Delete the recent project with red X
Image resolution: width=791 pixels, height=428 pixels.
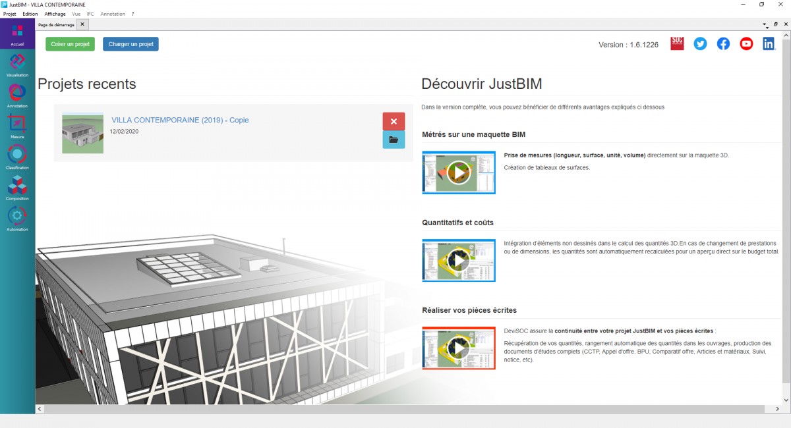(x=394, y=121)
